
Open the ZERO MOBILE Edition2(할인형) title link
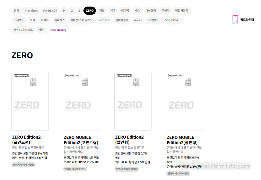click(x=182, y=140)
